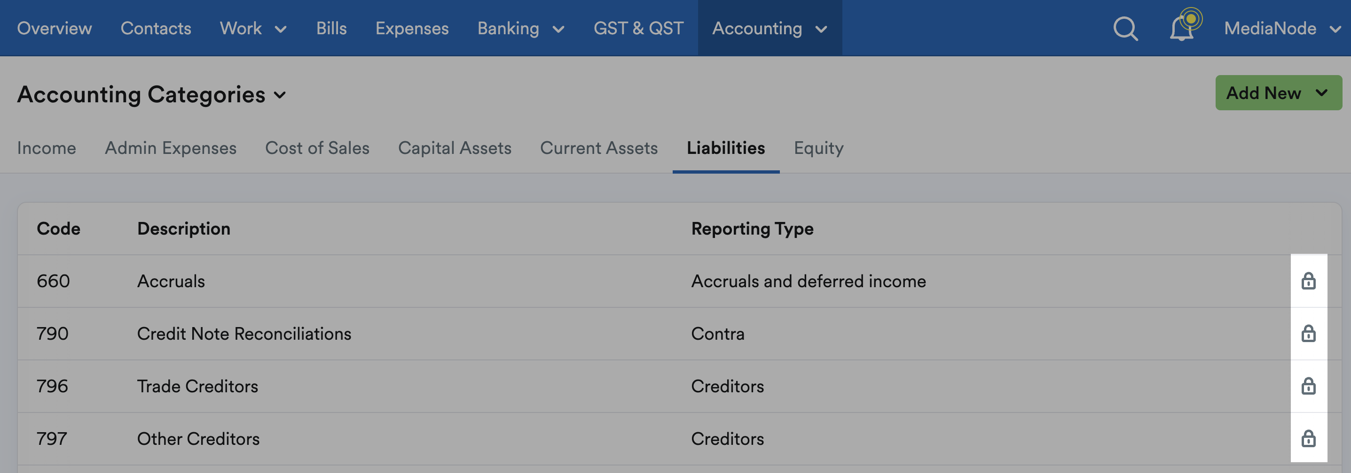The image size is (1351, 473).
Task: Open the Accounting dropdown menu
Action: [x=770, y=28]
